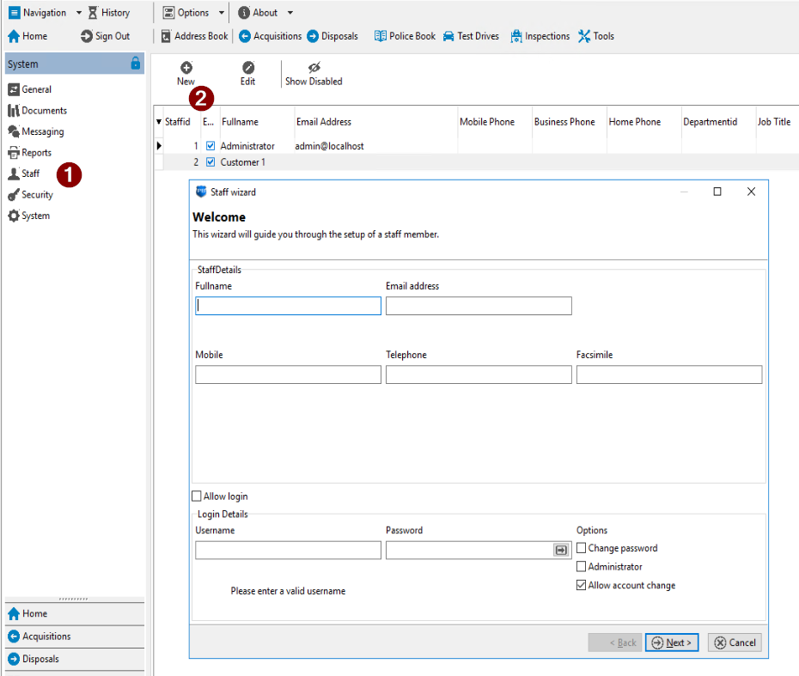The height and width of the screenshot is (676, 799).
Task: Click the Fullname input field
Action: 288,306
